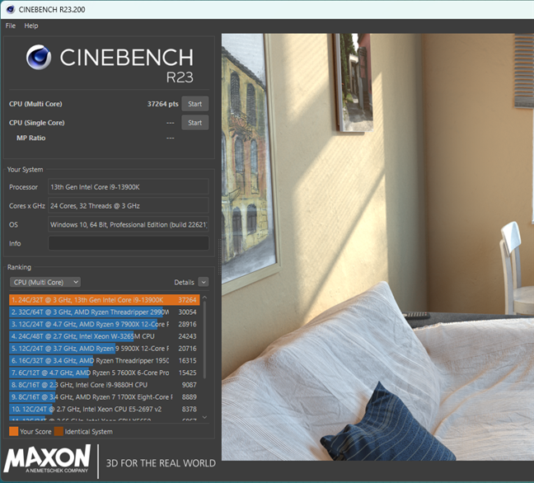Click the orange Your Score swatch

coord(14,432)
